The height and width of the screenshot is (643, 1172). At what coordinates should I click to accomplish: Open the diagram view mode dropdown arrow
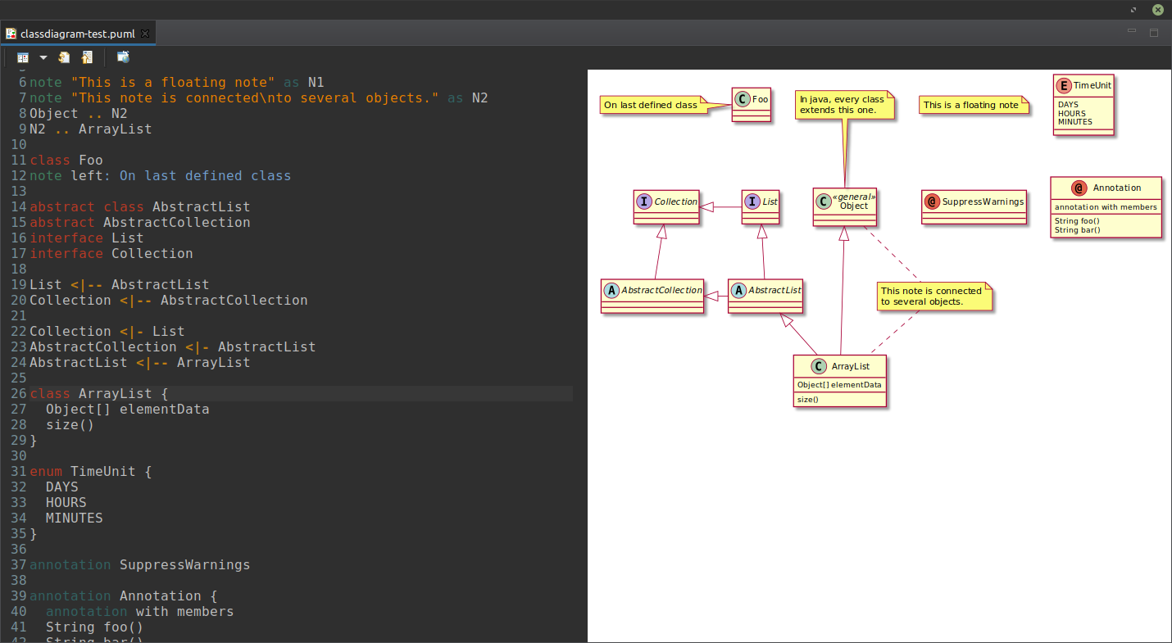click(x=43, y=57)
